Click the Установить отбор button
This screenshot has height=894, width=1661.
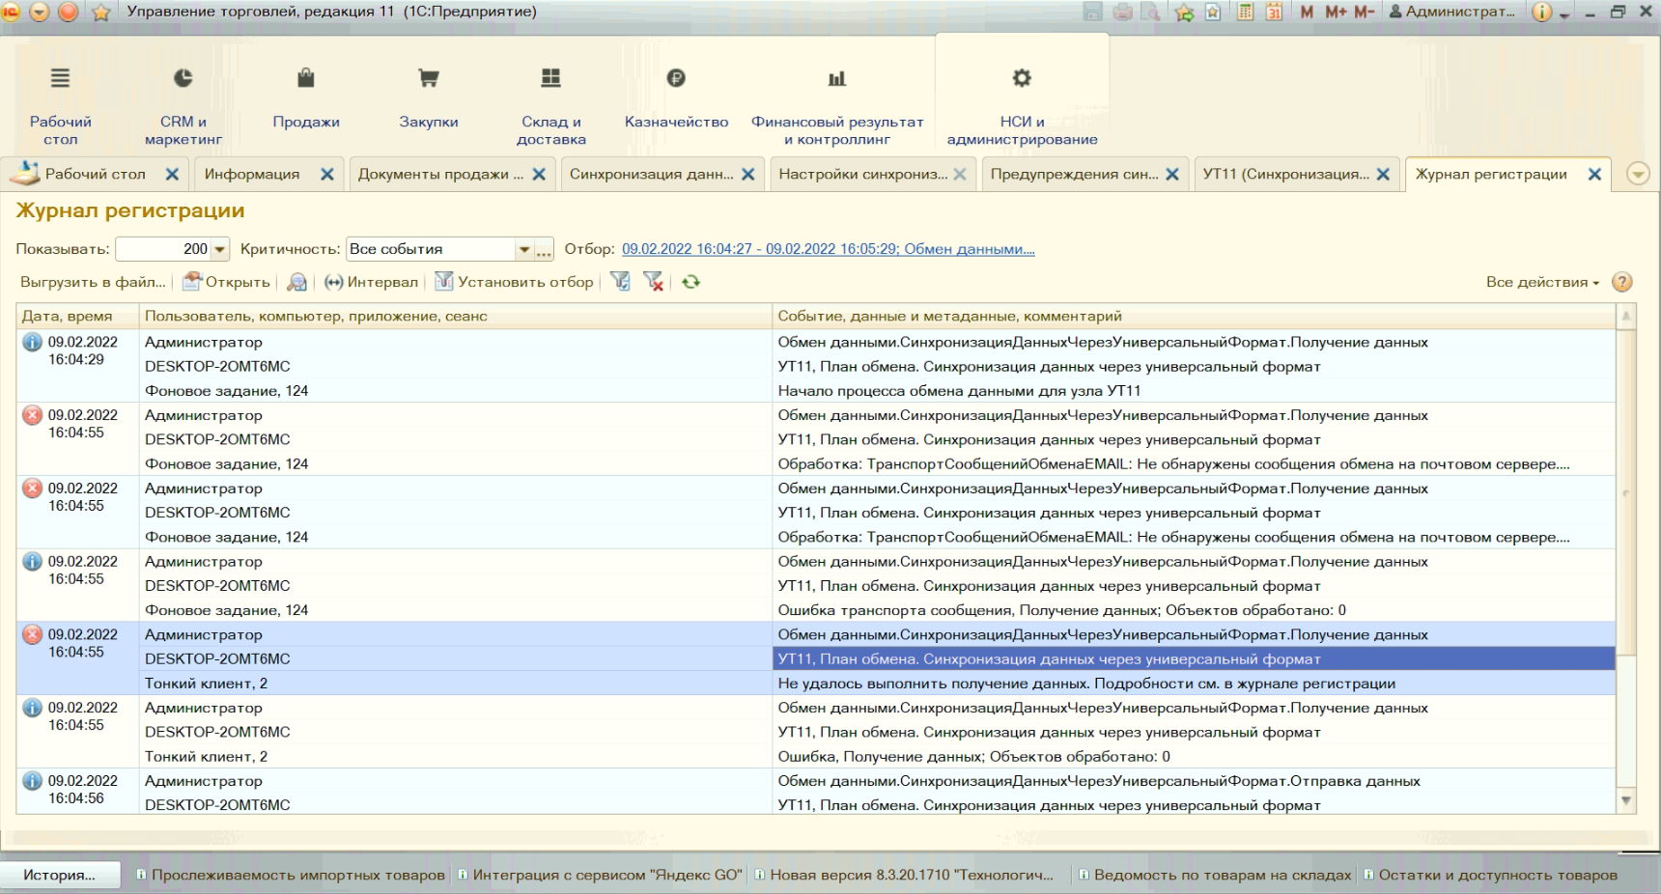(514, 282)
